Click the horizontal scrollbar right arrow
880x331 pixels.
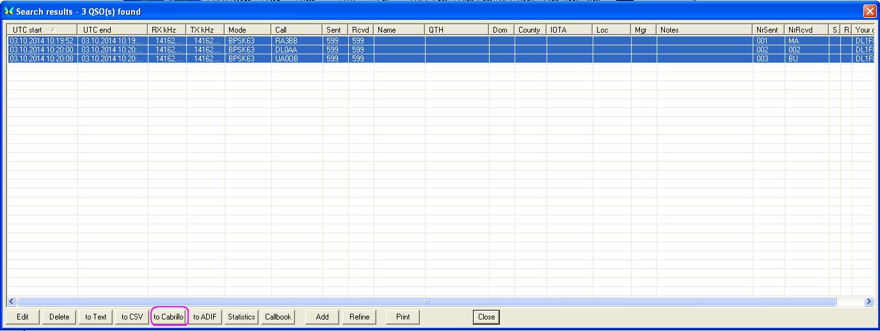point(868,302)
